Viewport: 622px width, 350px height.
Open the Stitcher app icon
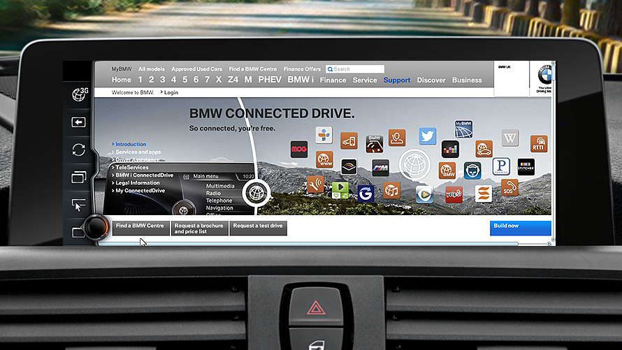tap(526, 167)
